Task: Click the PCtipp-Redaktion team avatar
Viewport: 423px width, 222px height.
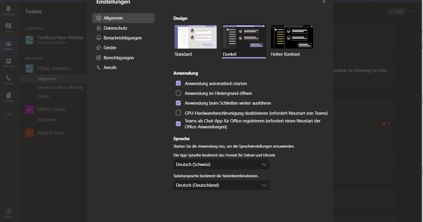Action: tap(30, 68)
